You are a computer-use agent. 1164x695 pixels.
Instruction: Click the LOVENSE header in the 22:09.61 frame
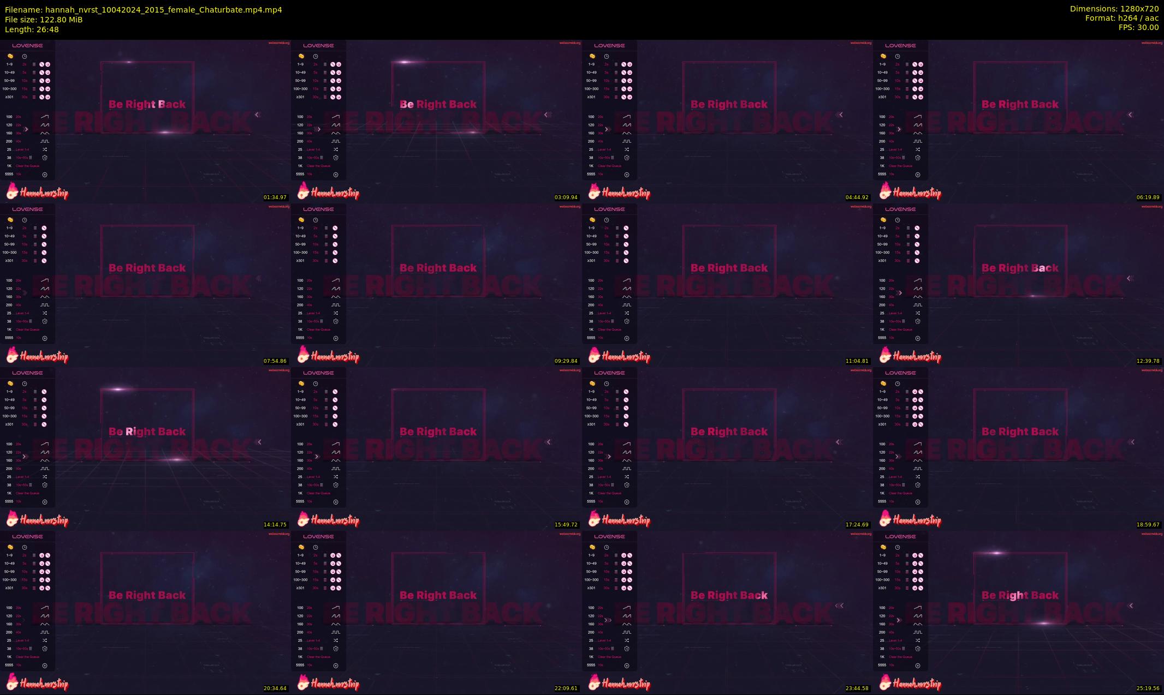pos(318,536)
